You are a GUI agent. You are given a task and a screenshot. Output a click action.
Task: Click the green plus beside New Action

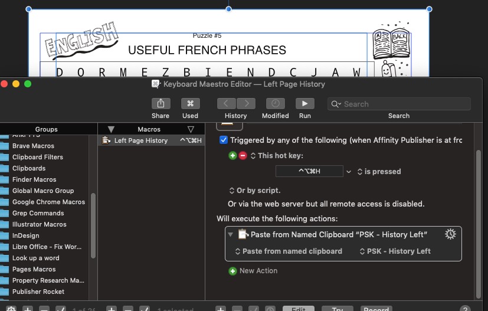tap(232, 271)
